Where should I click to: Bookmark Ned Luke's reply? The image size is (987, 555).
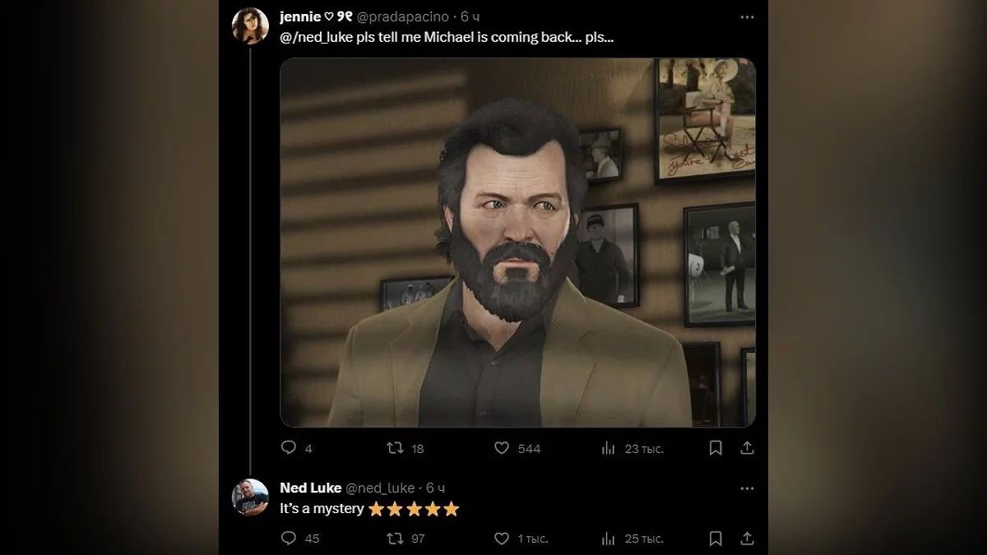click(x=716, y=539)
